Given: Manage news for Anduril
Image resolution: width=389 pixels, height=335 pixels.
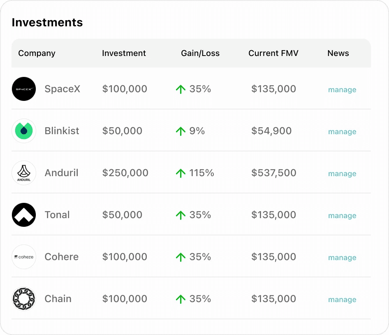Looking at the screenshot, I should pos(342,174).
